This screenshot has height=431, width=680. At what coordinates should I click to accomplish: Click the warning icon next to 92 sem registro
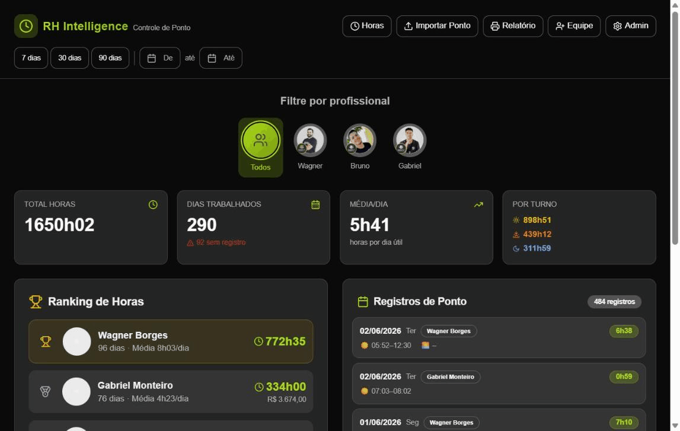click(190, 243)
